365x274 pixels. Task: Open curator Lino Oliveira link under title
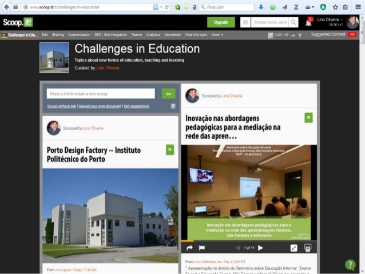click(108, 67)
